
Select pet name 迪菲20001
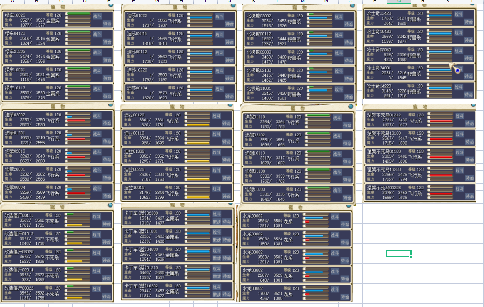(x=15, y=169)
